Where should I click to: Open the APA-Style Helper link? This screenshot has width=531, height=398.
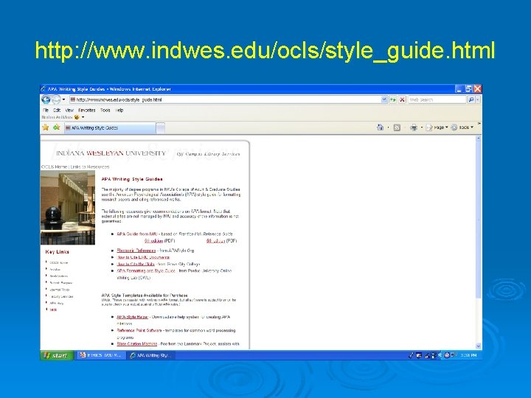click(x=133, y=317)
